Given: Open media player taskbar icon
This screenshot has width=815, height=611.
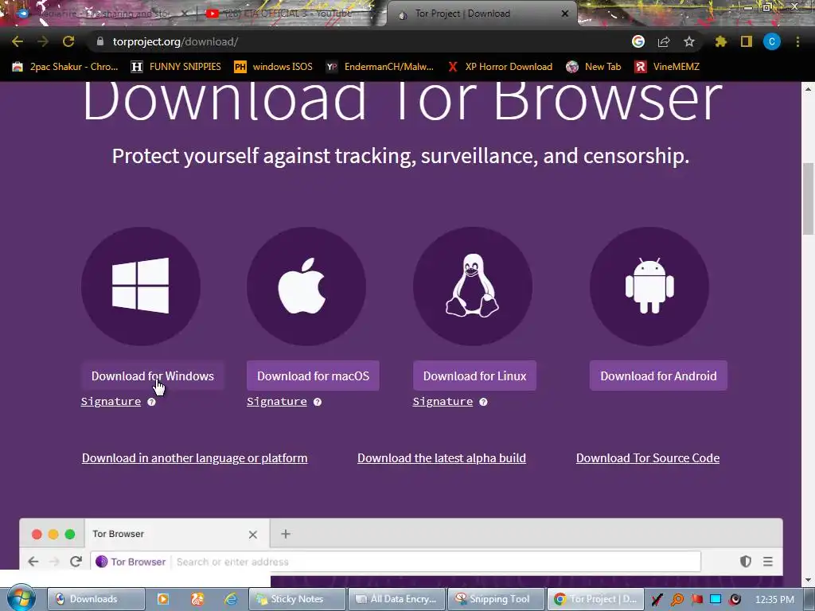Looking at the screenshot, I should (x=162, y=599).
